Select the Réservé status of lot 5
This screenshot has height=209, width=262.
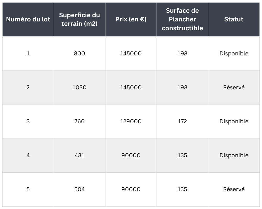[234, 189]
